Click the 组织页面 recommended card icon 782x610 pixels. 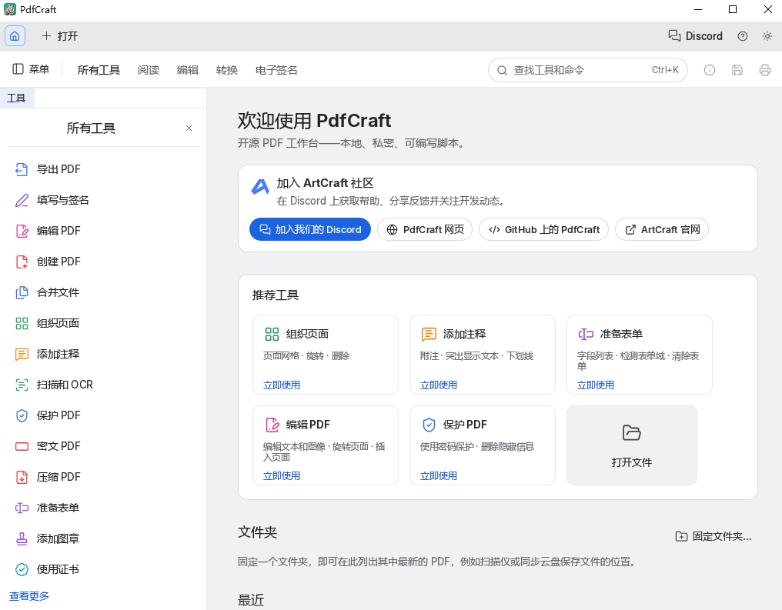272,334
